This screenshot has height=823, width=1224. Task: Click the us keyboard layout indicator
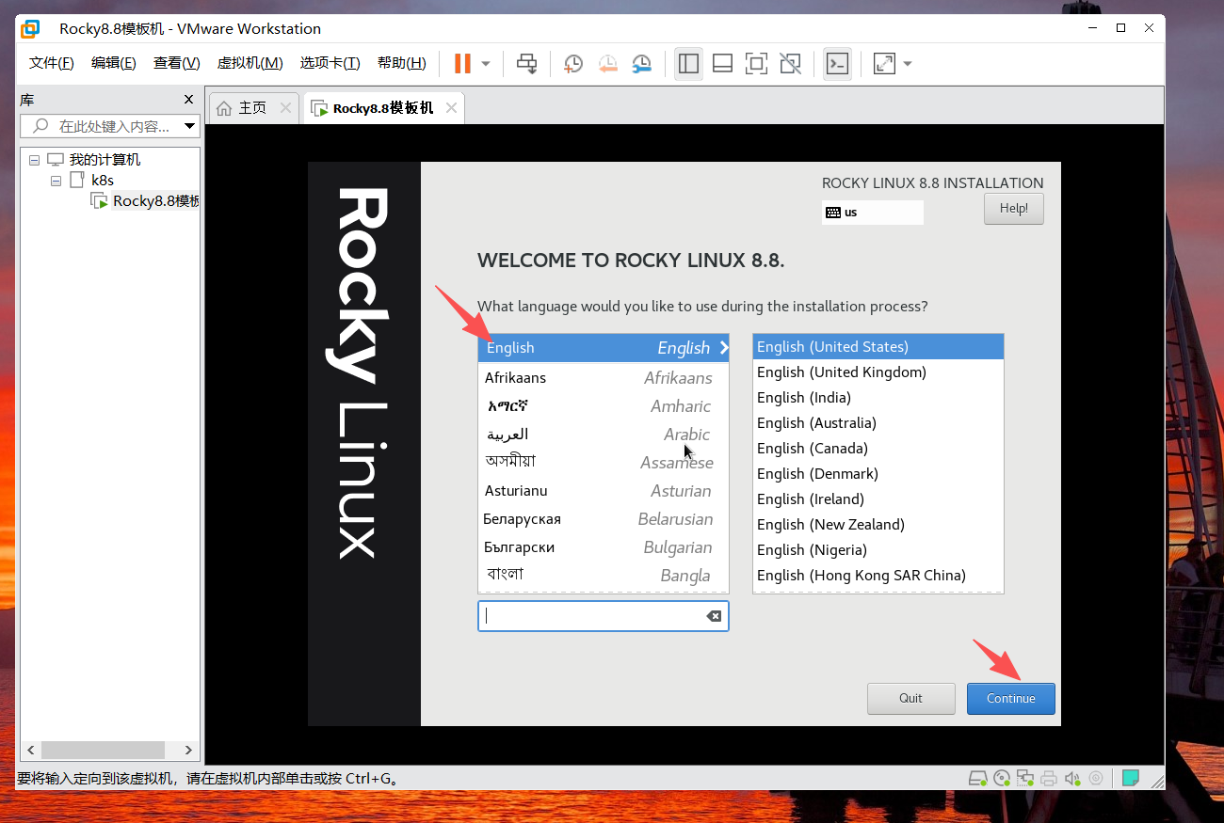click(x=872, y=213)
